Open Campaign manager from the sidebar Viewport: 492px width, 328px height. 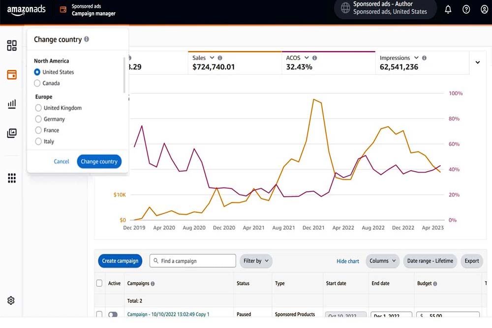pyautogui.click(x=11, y=74)
